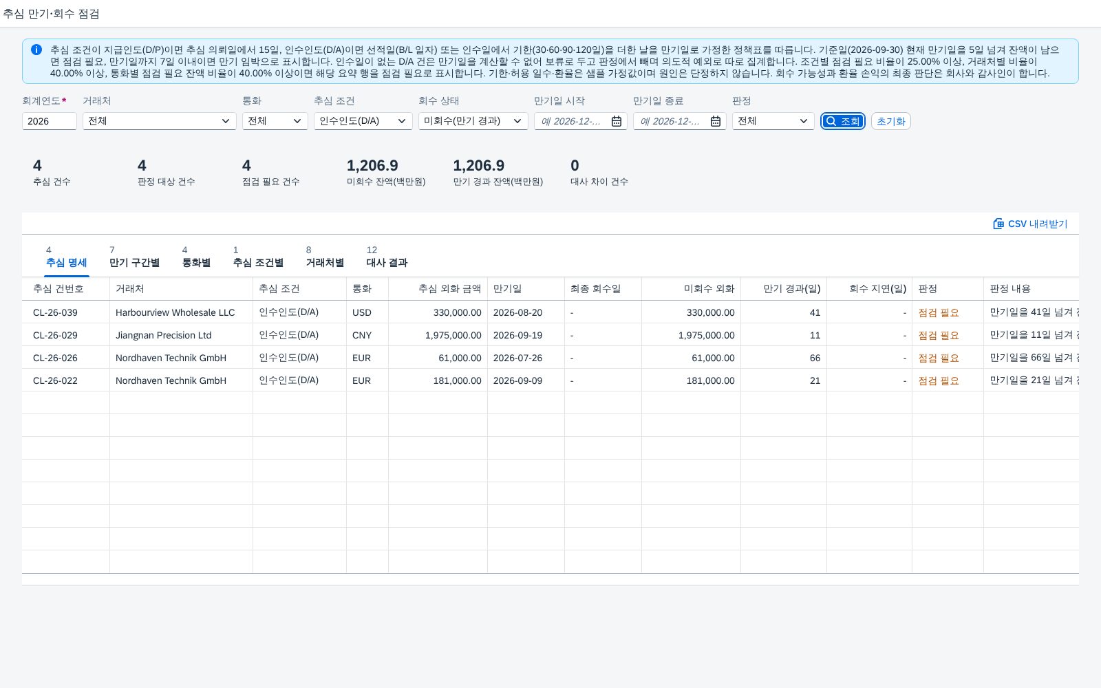
Task: Select the 대사 결과 tab
Action: pos(387,257)
